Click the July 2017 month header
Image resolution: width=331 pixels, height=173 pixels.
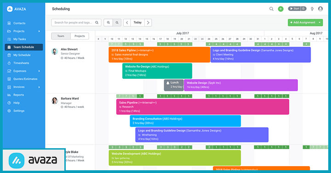click(x=183, y=33)
